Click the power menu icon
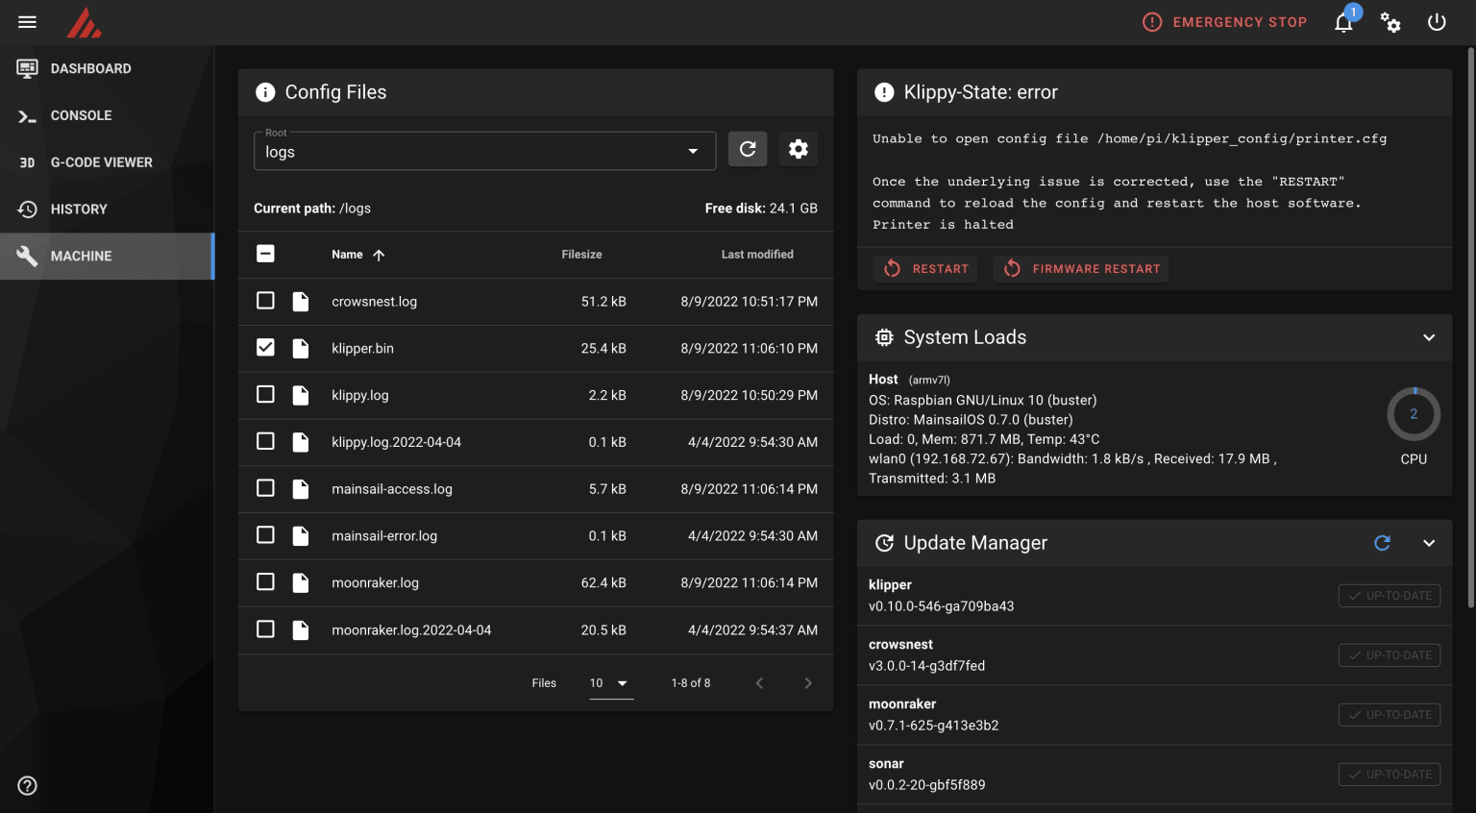The image size is (1476, 813). tap(1437, 22)
